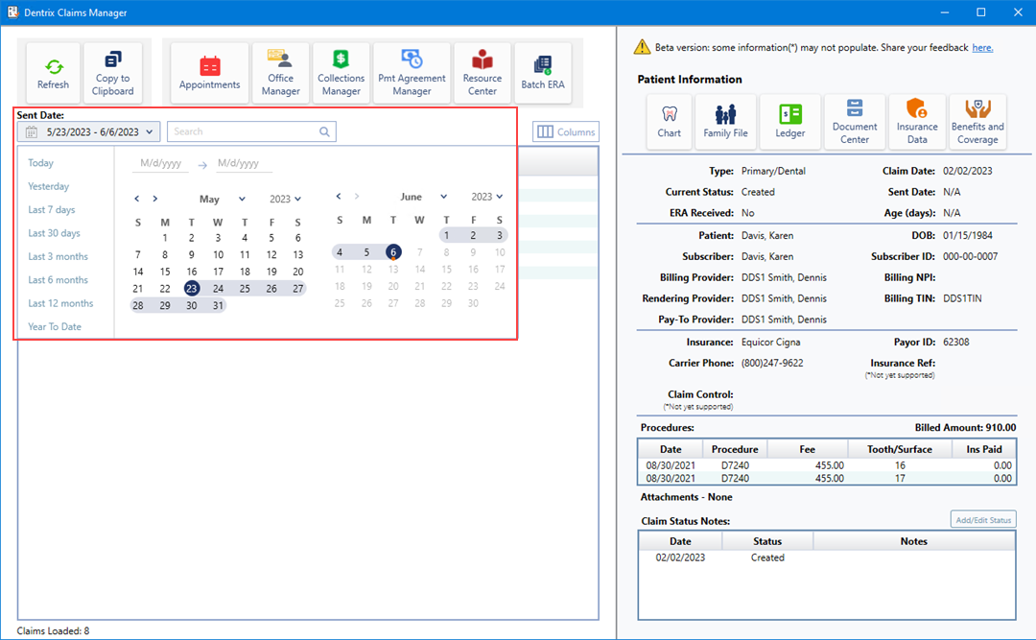Click the Procedure column header
The image size is (1036, 640).
735,449
